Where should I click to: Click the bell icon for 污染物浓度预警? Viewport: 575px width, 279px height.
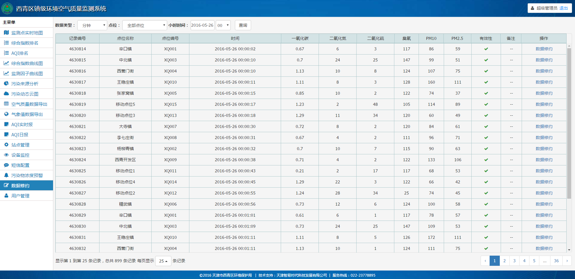6,175
